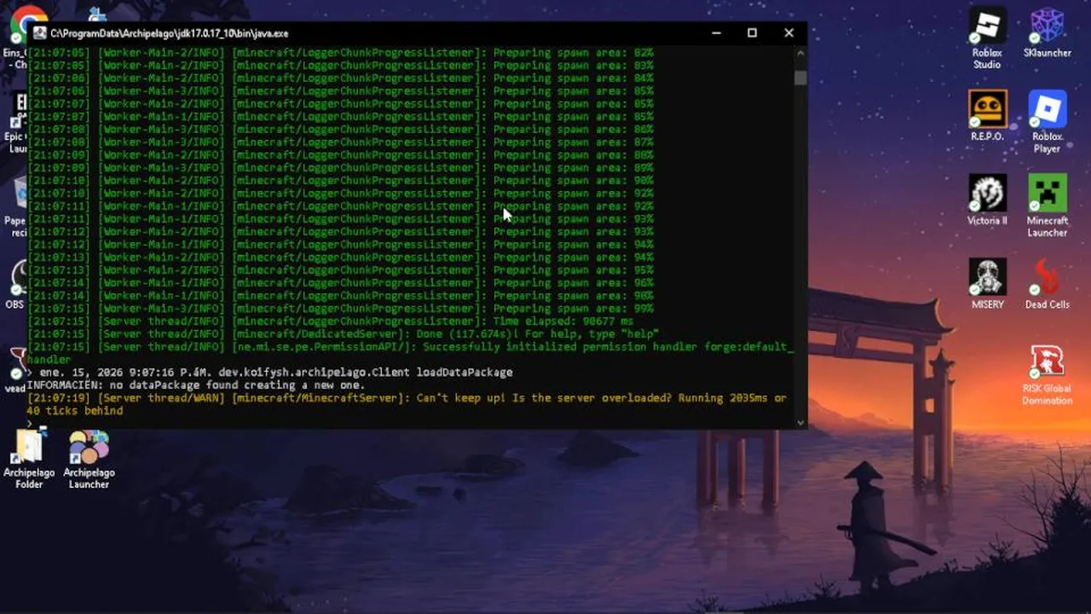Click the 'Preparing spawn area: 87%' line
Screen dimensions: 1091x614
[x=341, y=142]
